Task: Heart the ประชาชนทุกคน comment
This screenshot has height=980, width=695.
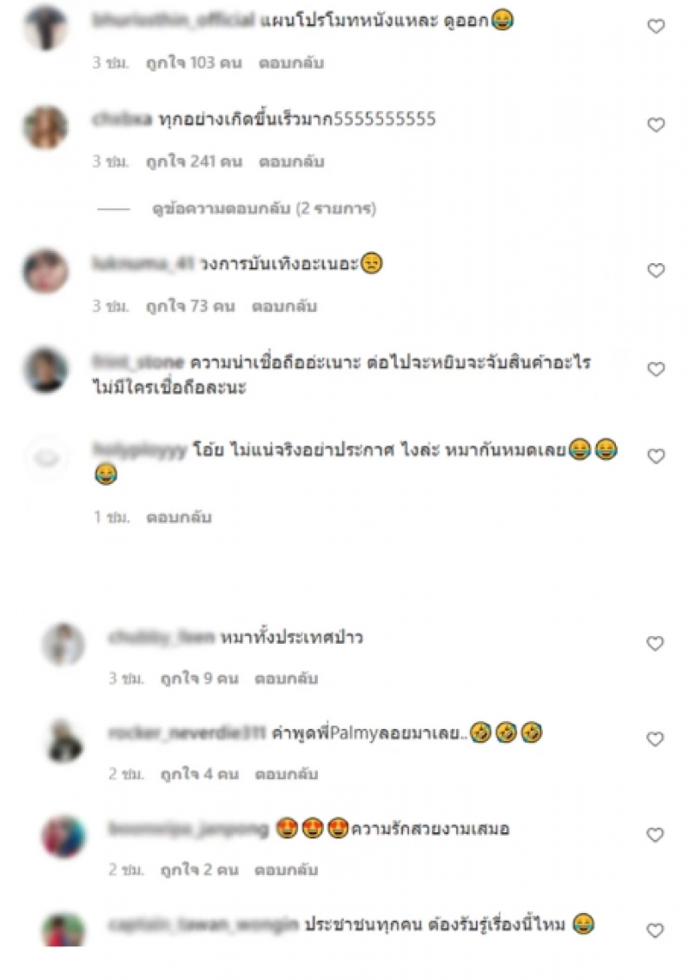Action: coord(655,930)
